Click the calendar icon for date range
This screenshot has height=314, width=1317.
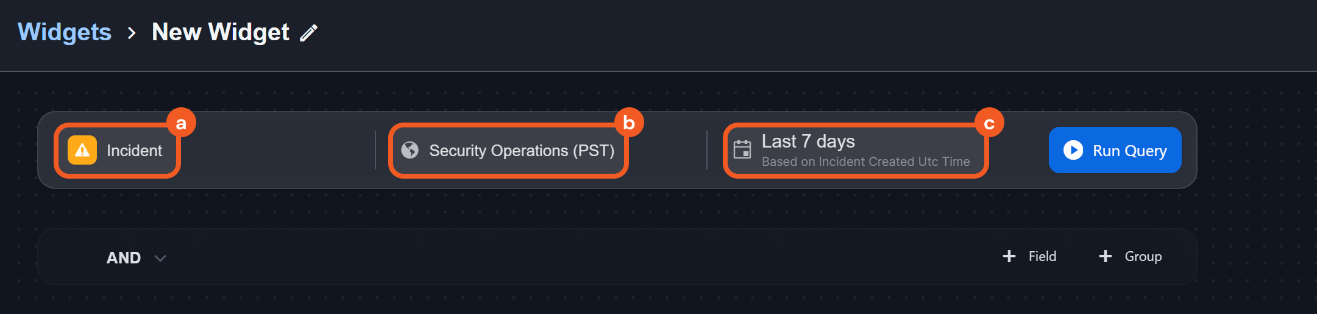742,150
